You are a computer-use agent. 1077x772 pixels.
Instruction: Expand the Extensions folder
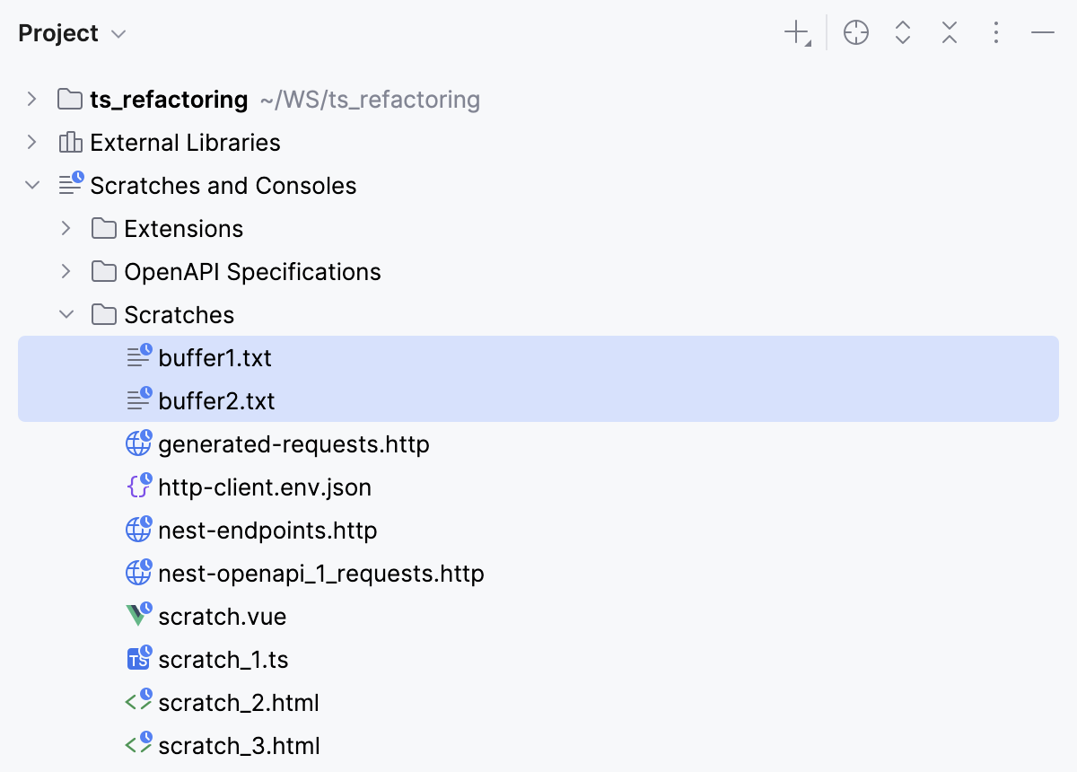pyautogui.click(x=66, y=228)
